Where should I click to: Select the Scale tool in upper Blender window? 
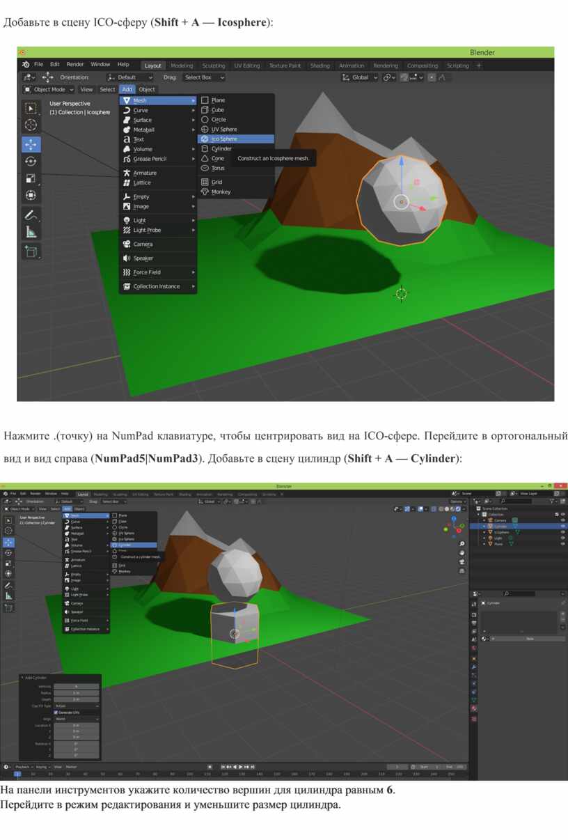(31, 178)
